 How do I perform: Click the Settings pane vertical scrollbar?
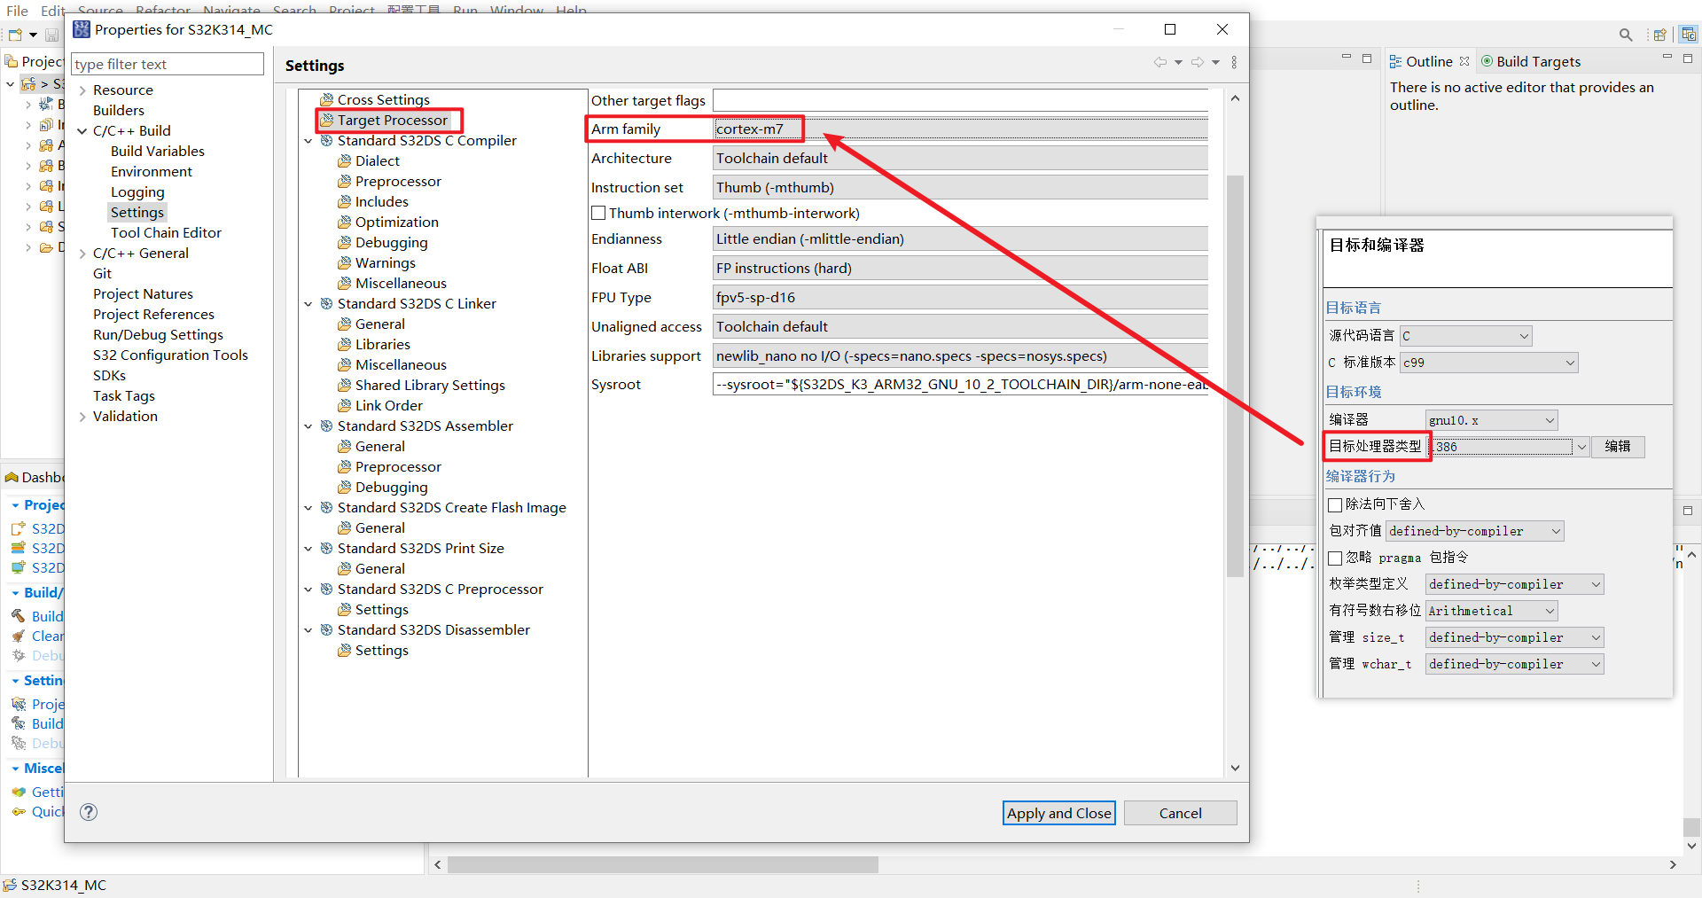[1235, 376]
